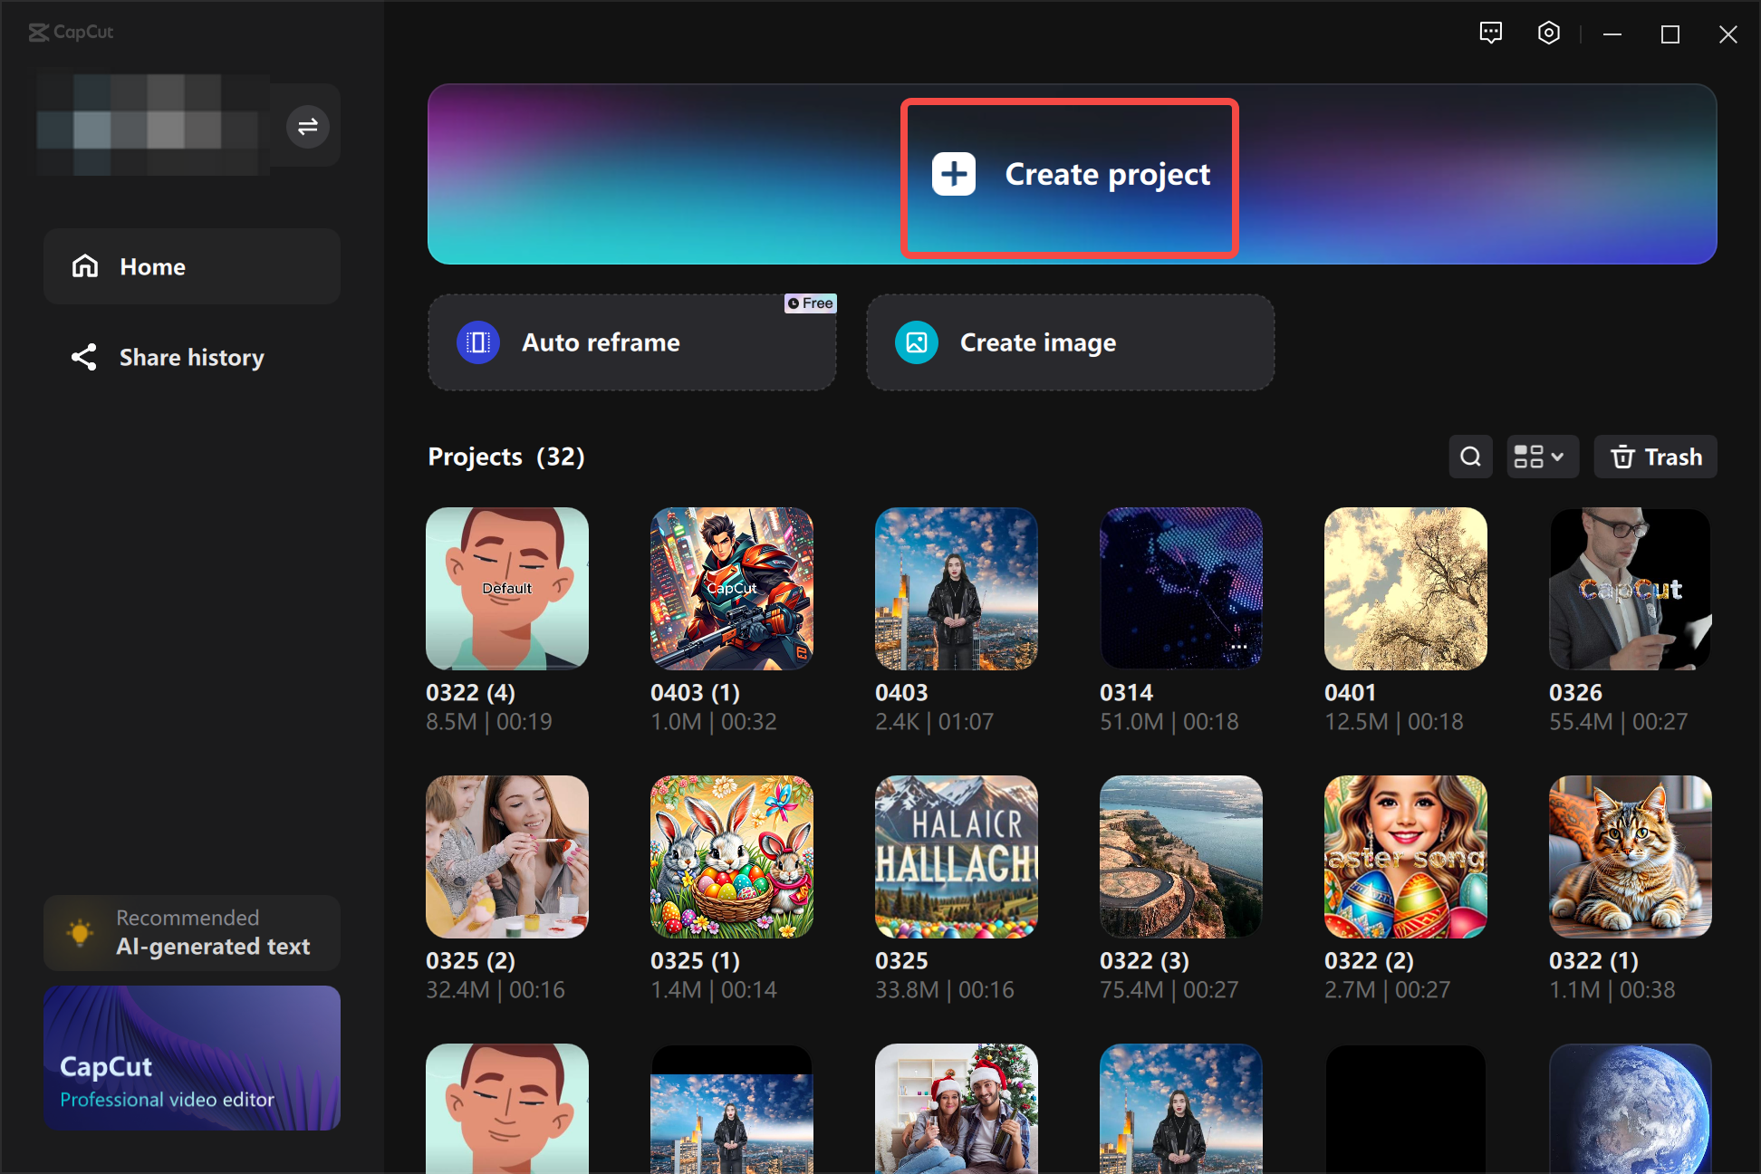This screenshot has height=1174, width=1761.
Task: Click the search projects magnifier icon
Action: [1470, 457]
